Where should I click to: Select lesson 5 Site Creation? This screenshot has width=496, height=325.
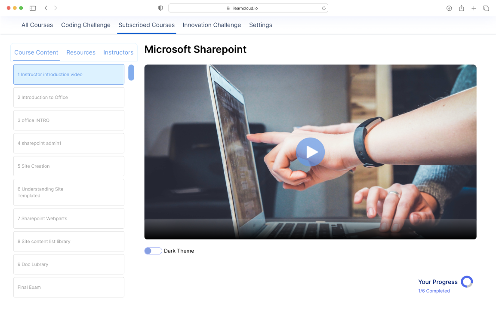pos(68,166)
